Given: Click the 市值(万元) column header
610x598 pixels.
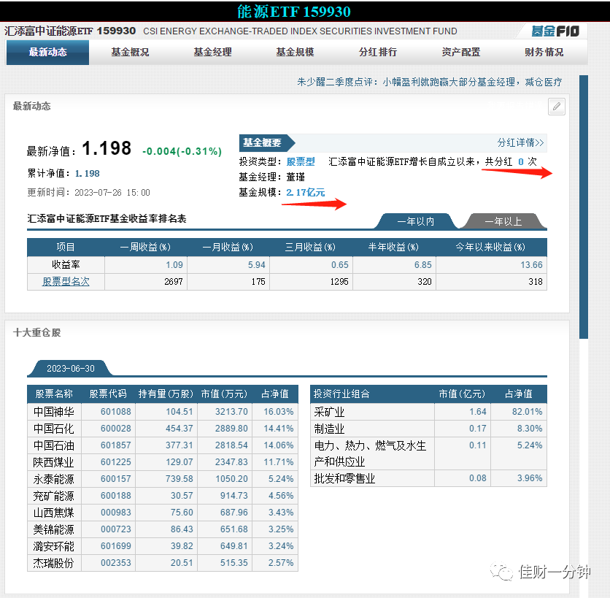Looking at the screenshot, I should pyautogui.click(x=224, y=394).
